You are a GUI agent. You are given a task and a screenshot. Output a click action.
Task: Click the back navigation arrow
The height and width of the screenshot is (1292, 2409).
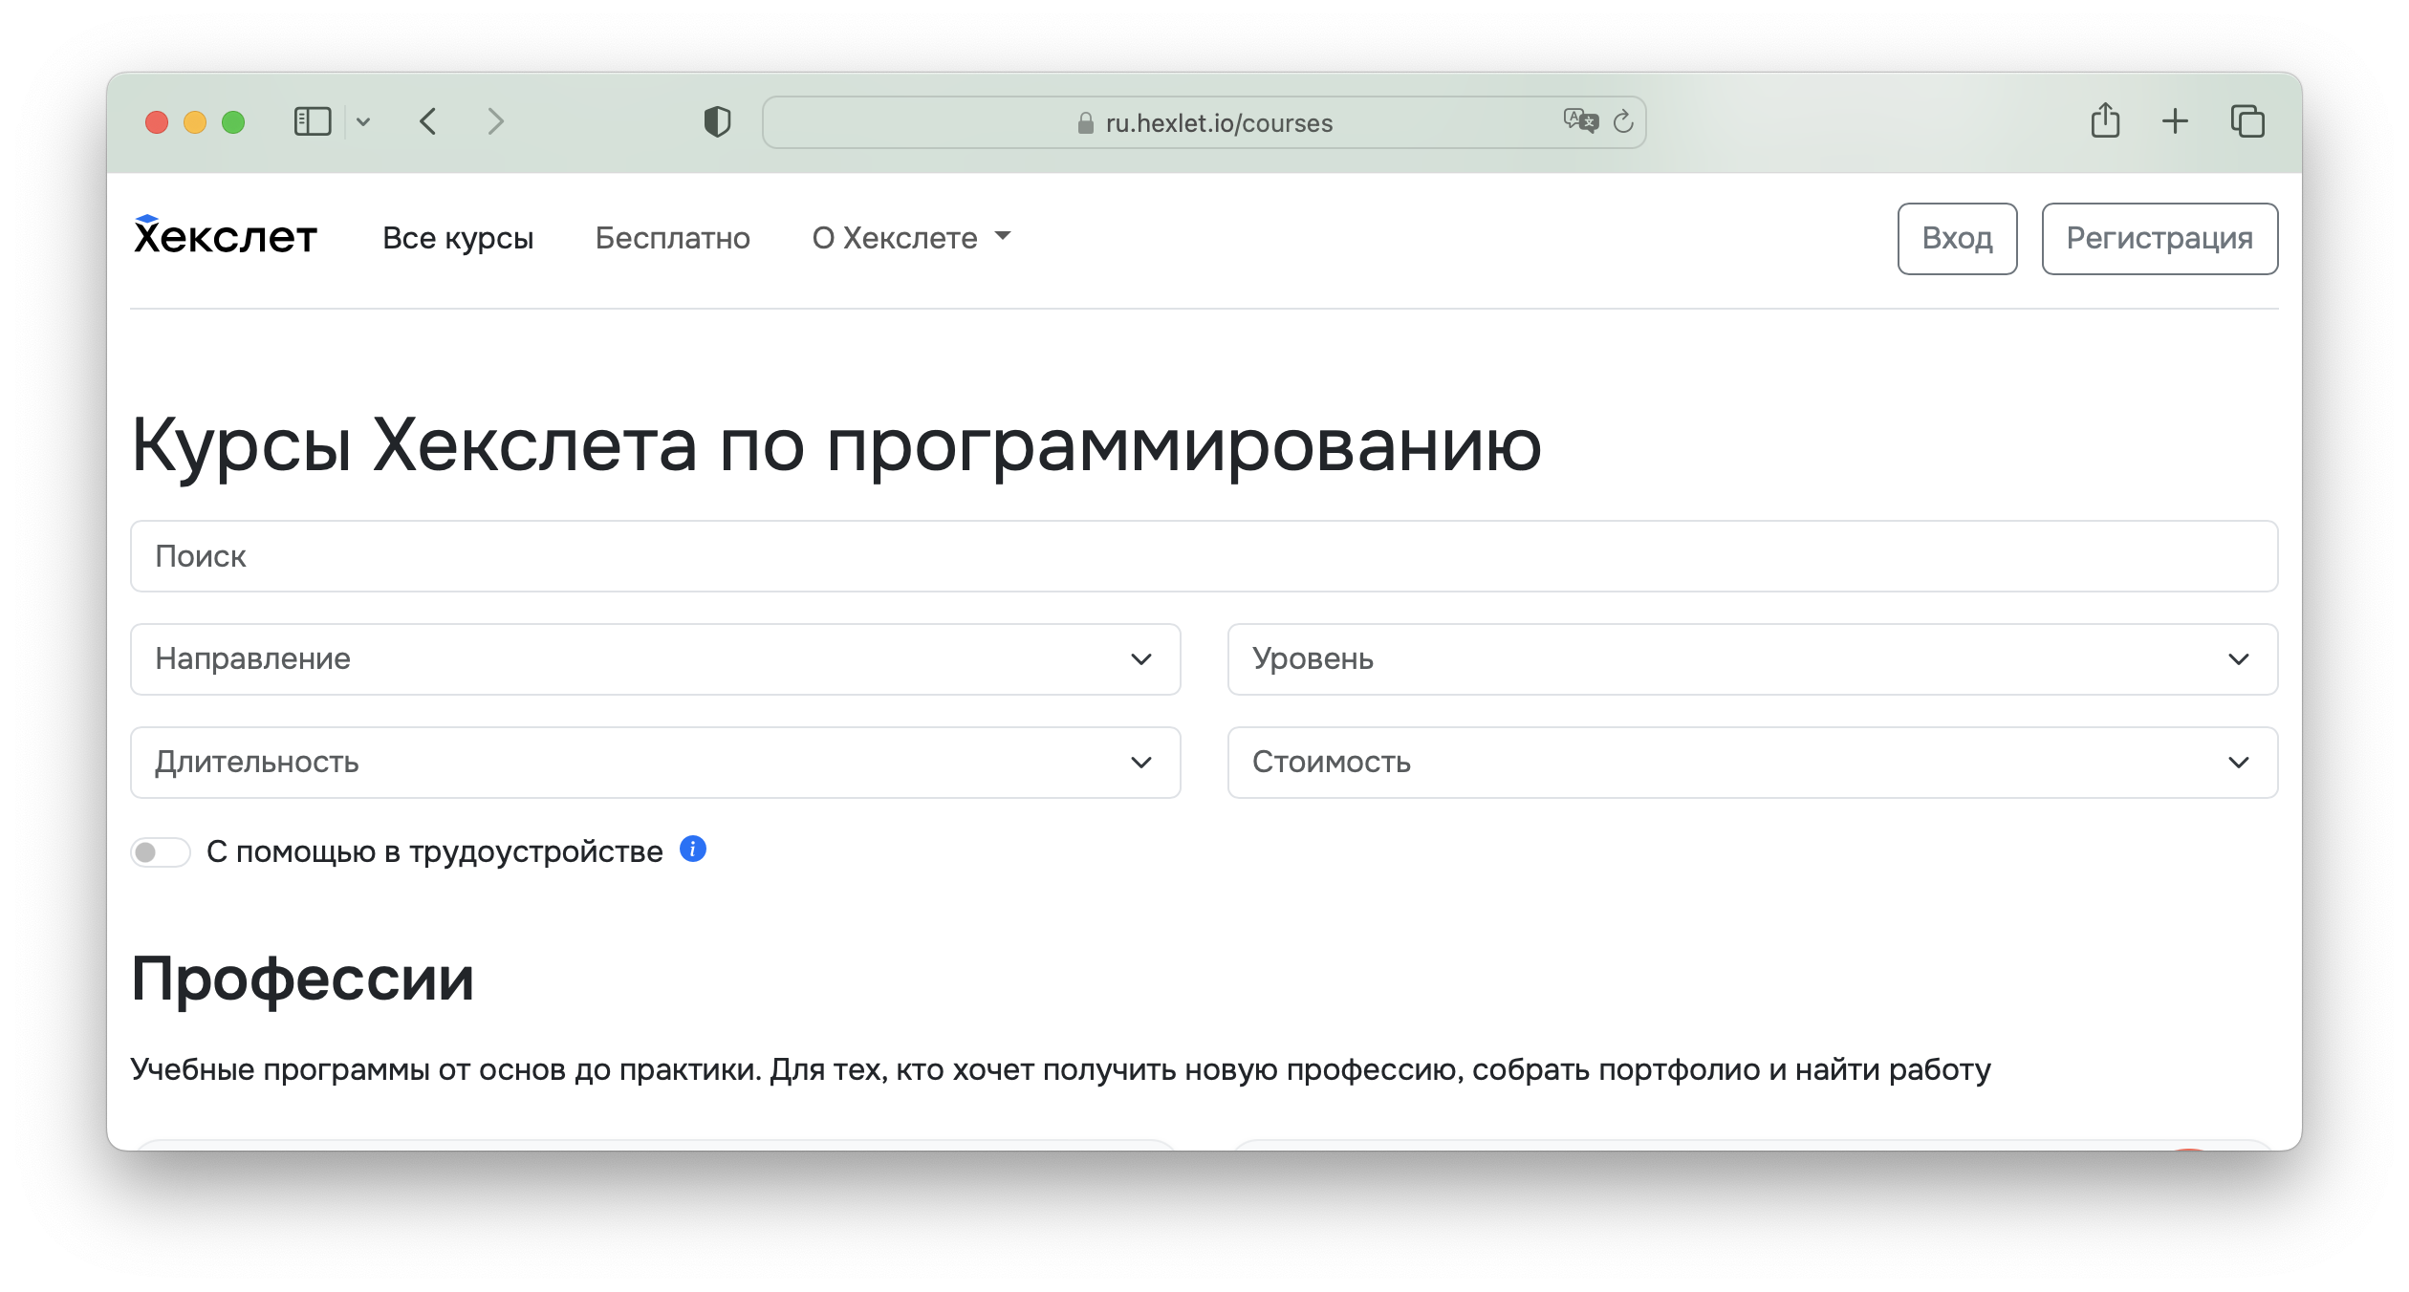point(428,121)
